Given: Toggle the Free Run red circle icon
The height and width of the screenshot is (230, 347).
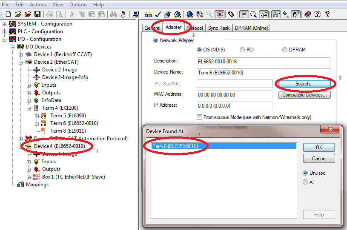Looking at the screenshot, I should tap(220, 14).
